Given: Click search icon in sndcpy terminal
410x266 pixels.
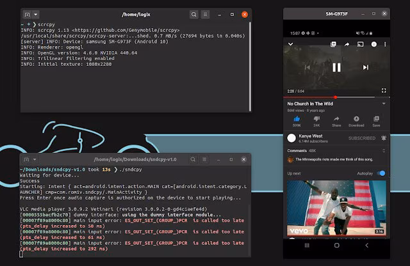Looking at the screenshot, I should (193, 159).
